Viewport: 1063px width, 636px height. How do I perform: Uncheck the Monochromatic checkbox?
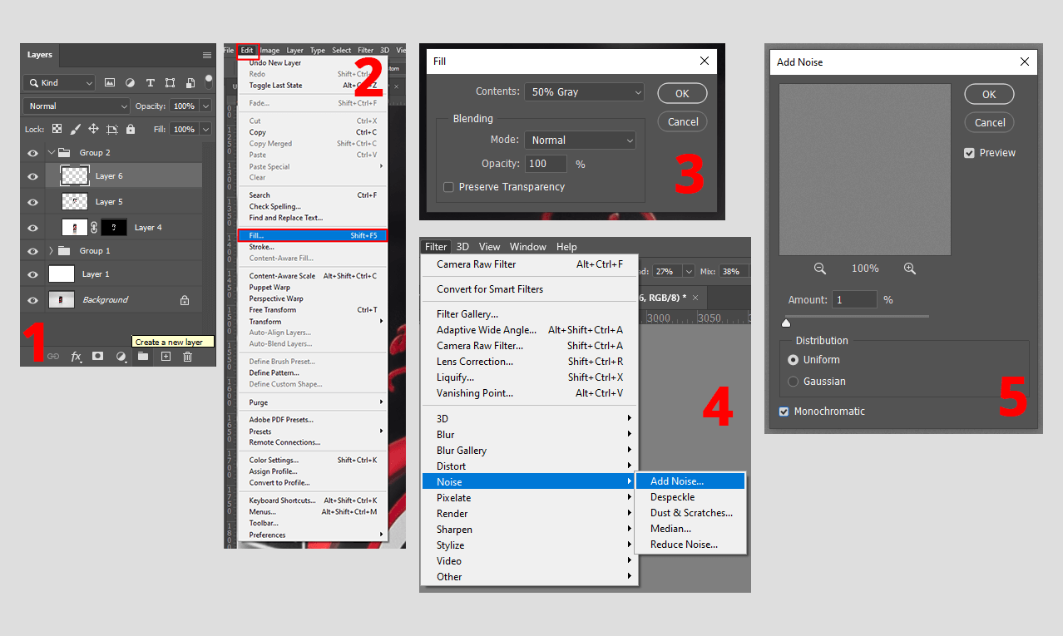(784, 412)
